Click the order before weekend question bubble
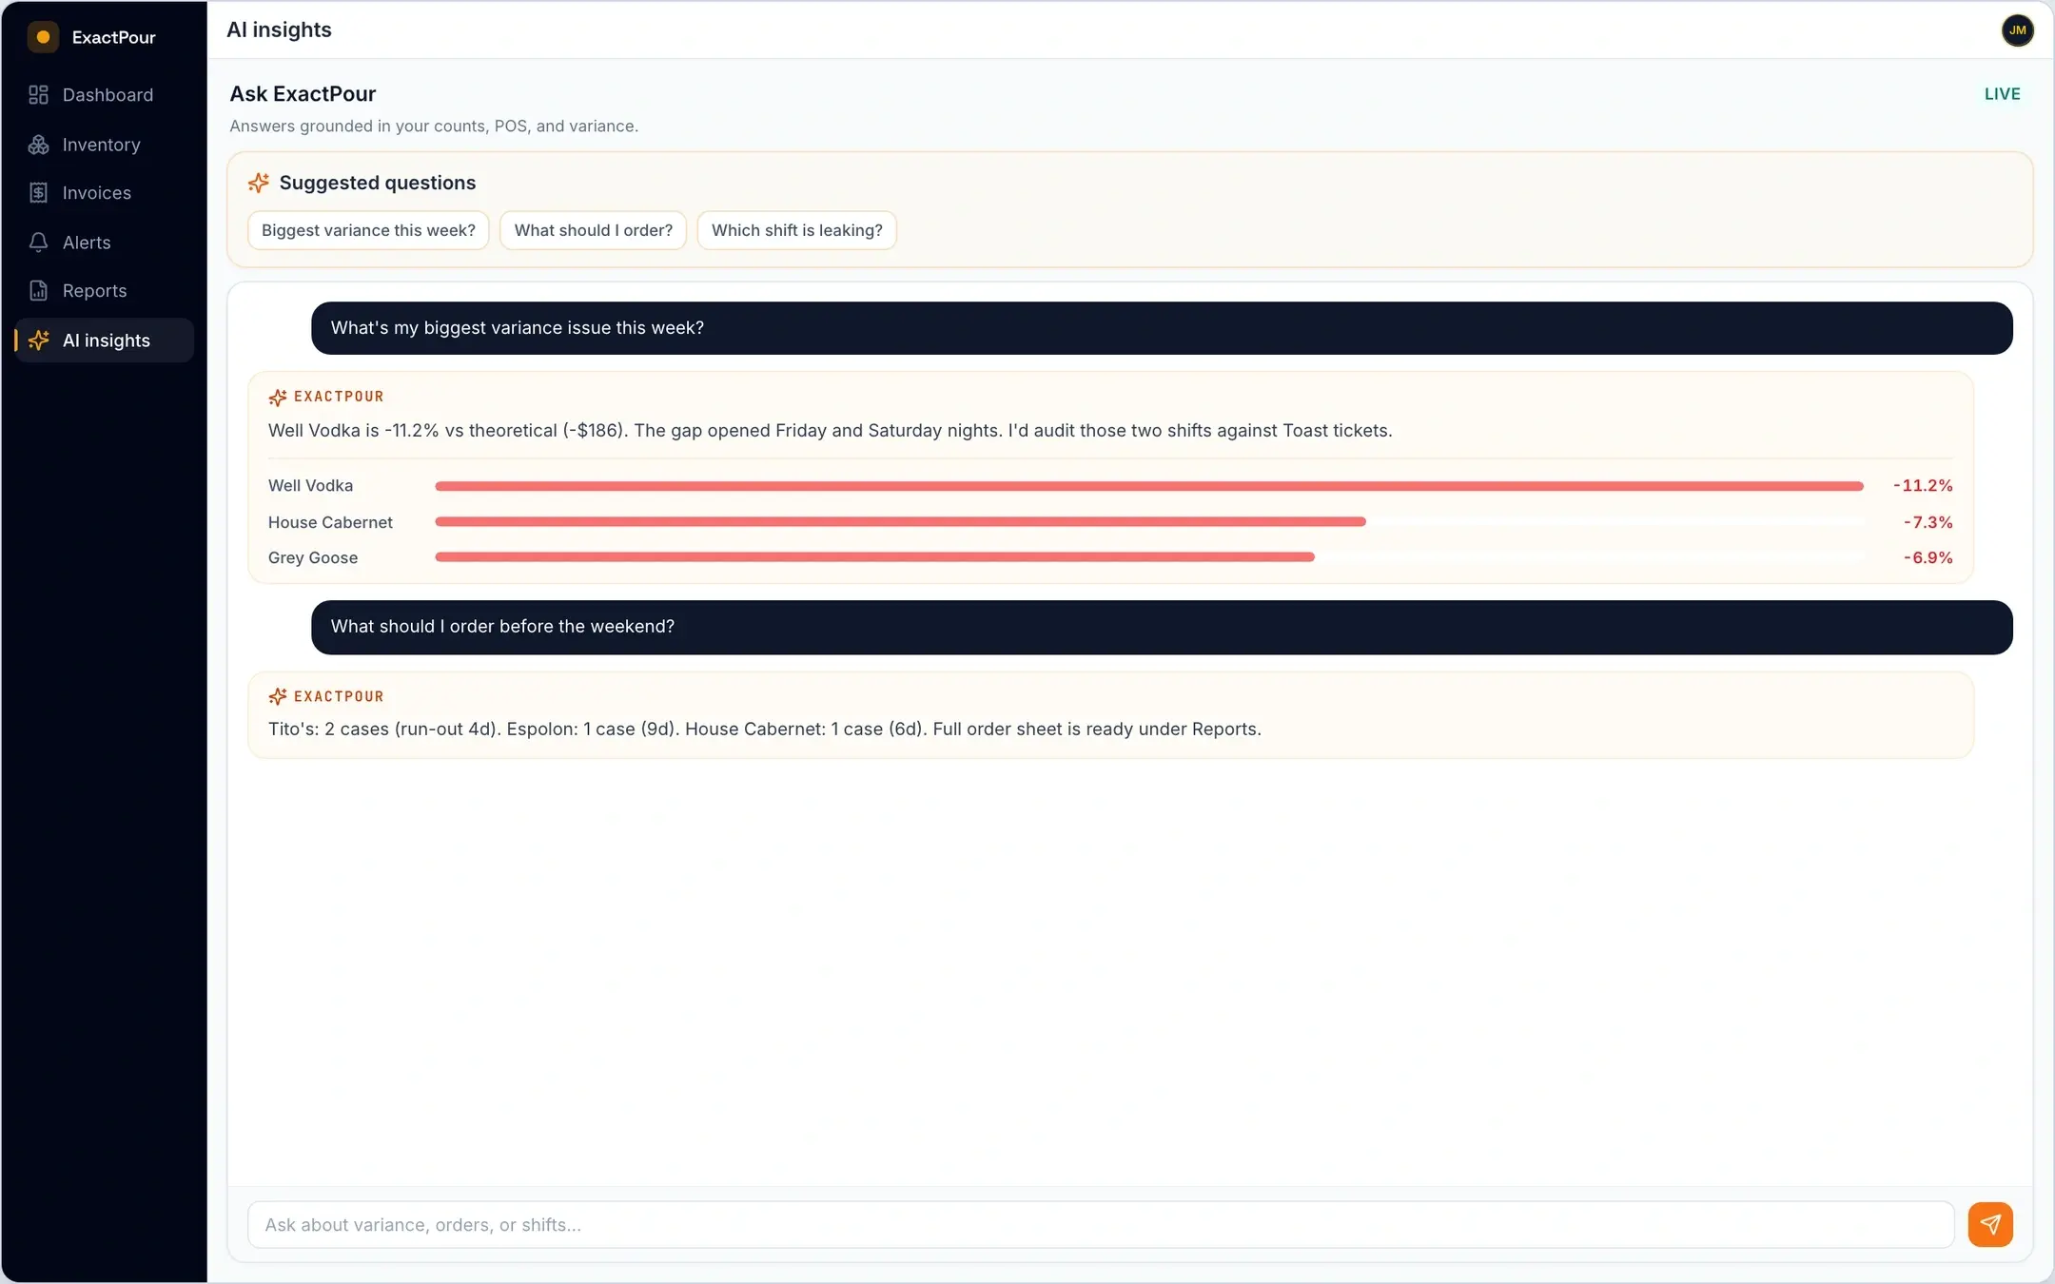The image size is (2055, 1284). coord(1162,627)
